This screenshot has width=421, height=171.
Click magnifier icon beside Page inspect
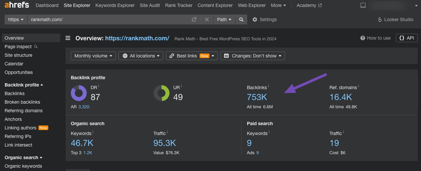tap(36, 47)
